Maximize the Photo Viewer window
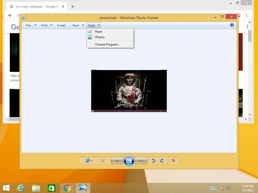The width and height of the screenshot is (258, 193). [222, 17]
